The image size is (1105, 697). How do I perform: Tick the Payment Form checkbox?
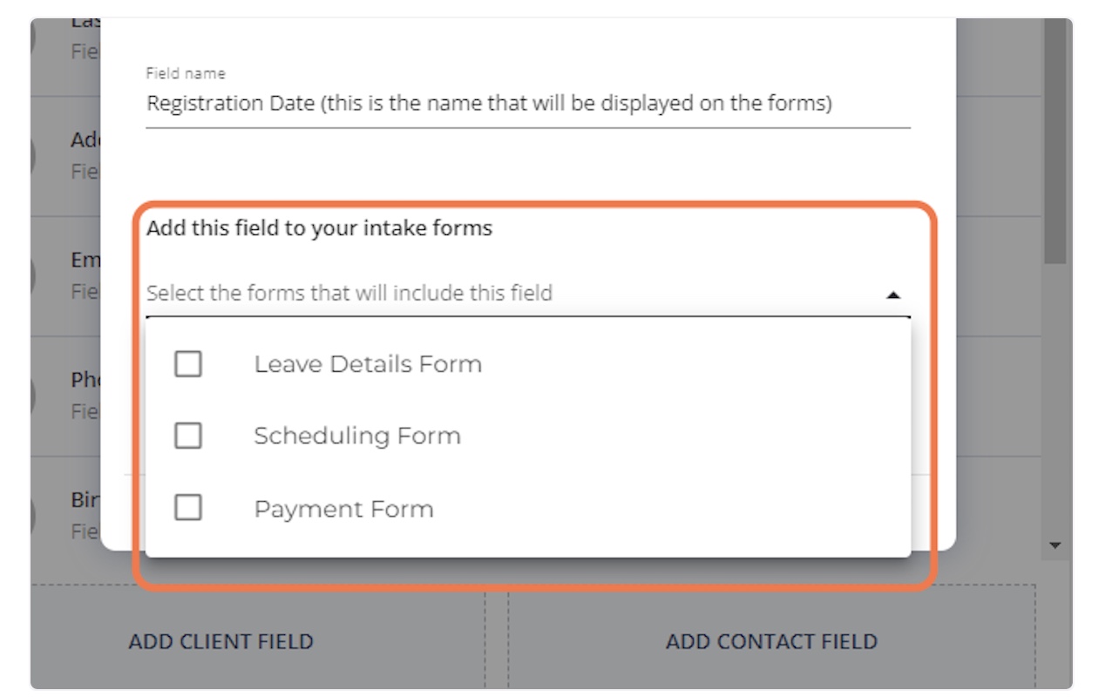188,508
